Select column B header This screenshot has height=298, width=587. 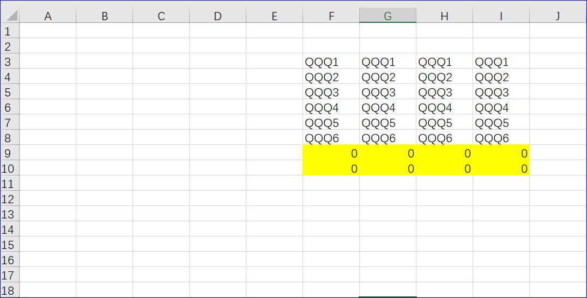point(105,16)
